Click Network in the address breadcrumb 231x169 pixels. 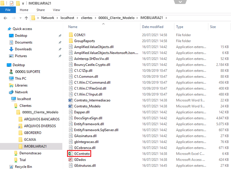pyautogui.click(x=47, y=18)
